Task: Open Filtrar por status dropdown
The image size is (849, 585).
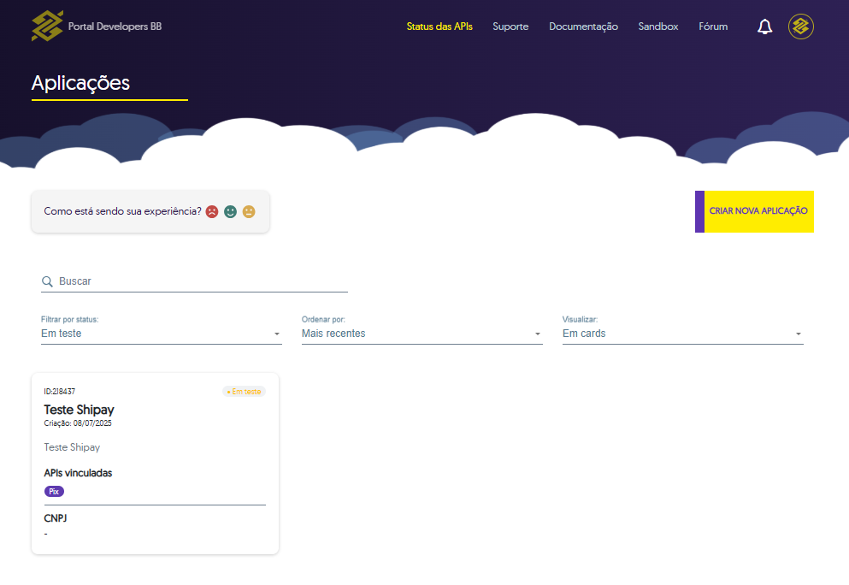Action: [162, 334]
